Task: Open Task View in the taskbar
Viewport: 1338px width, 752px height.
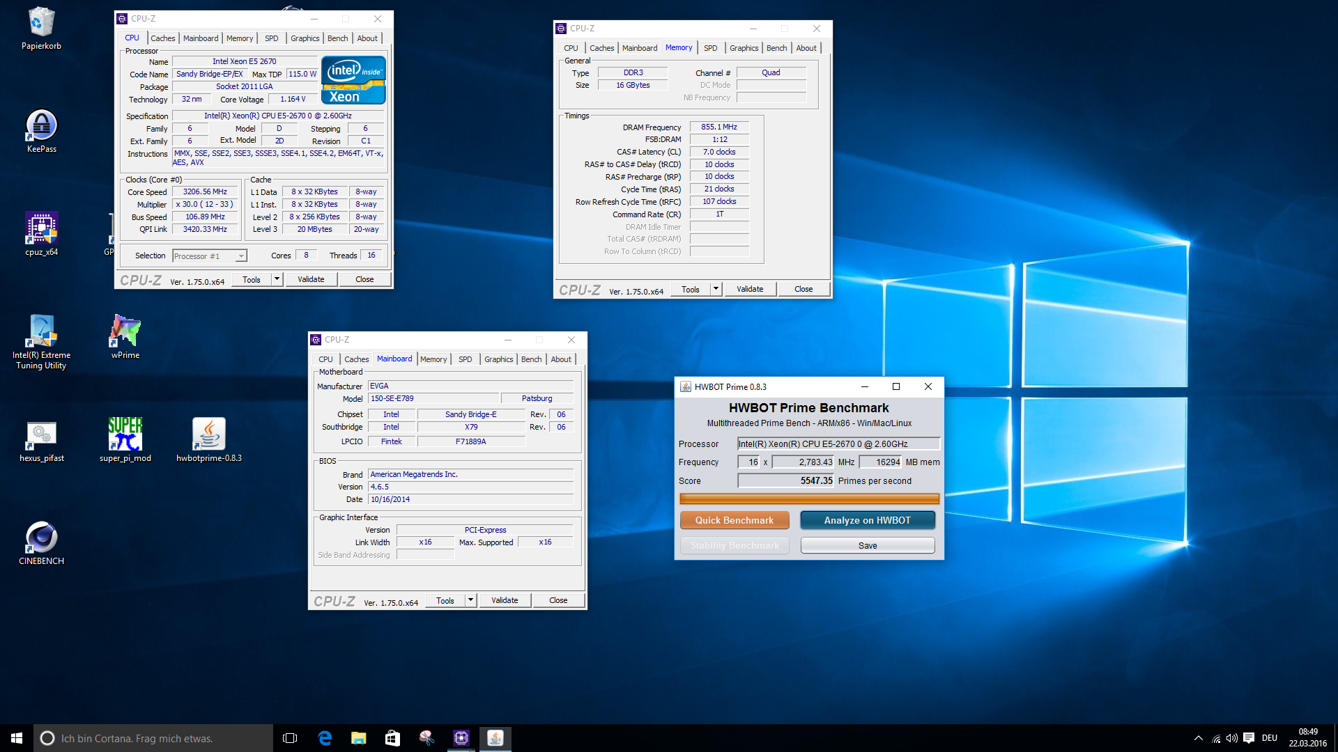Action: [290, 738]
